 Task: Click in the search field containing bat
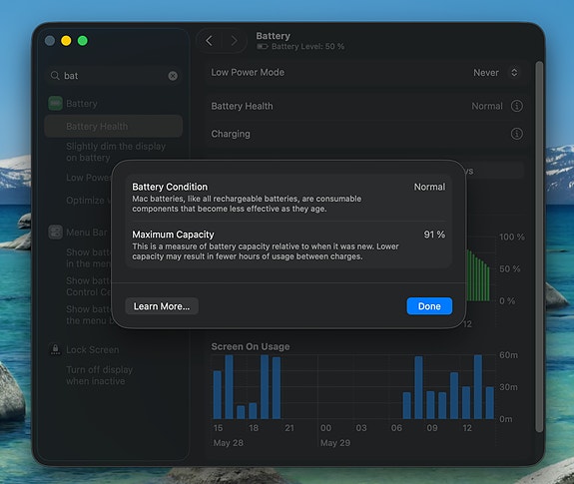pyautogui.click(x=114, y=76)
